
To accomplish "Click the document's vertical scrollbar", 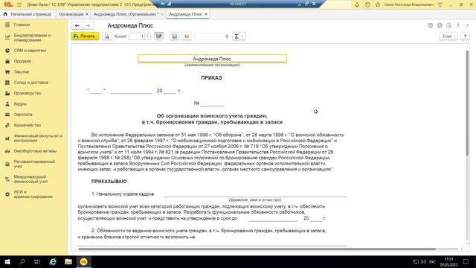I will (x=467, y=103).
